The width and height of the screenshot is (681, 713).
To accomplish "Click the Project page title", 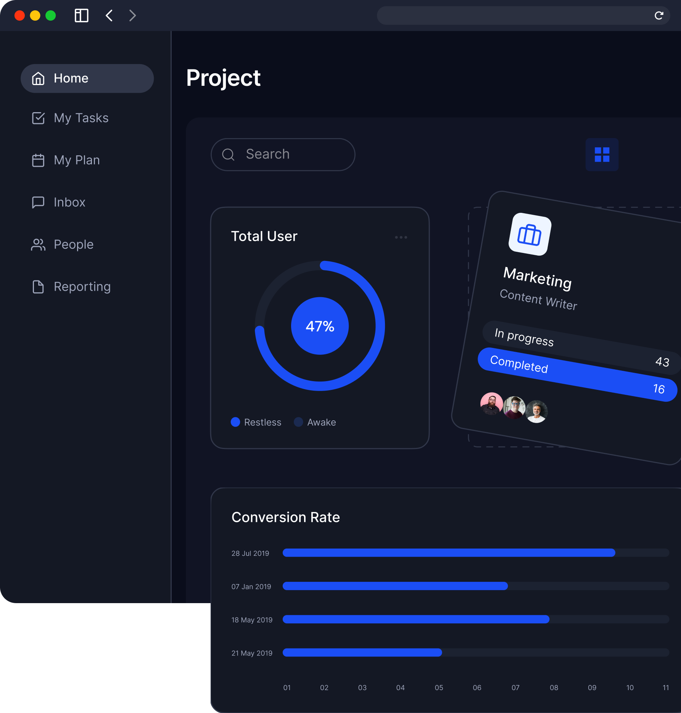I will [223, 79].
